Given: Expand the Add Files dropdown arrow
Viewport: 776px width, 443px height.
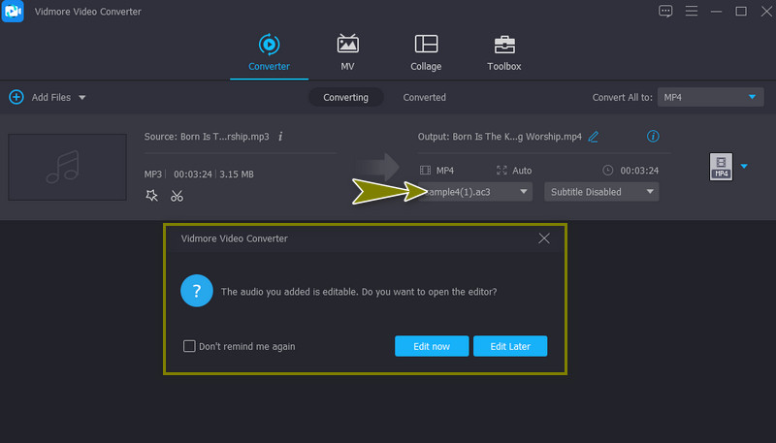Looking at the screenshot, I should (82, 98).
